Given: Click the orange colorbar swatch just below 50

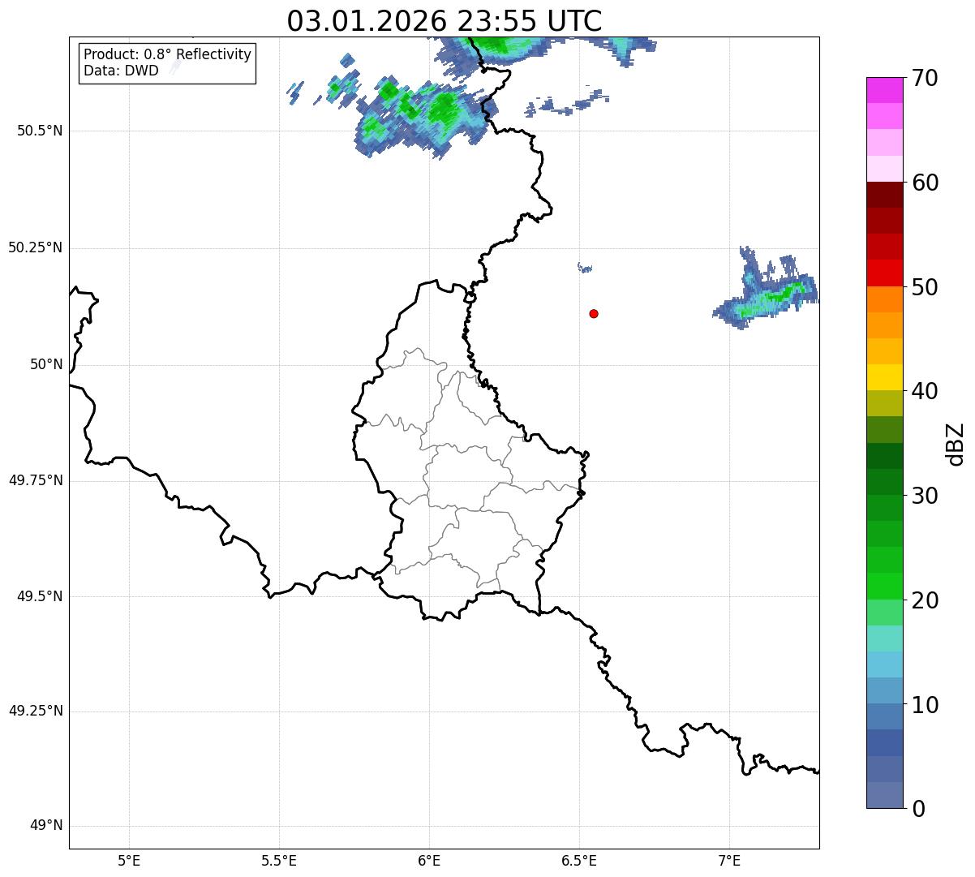Looking at the screenshot, I should (885, 299).
